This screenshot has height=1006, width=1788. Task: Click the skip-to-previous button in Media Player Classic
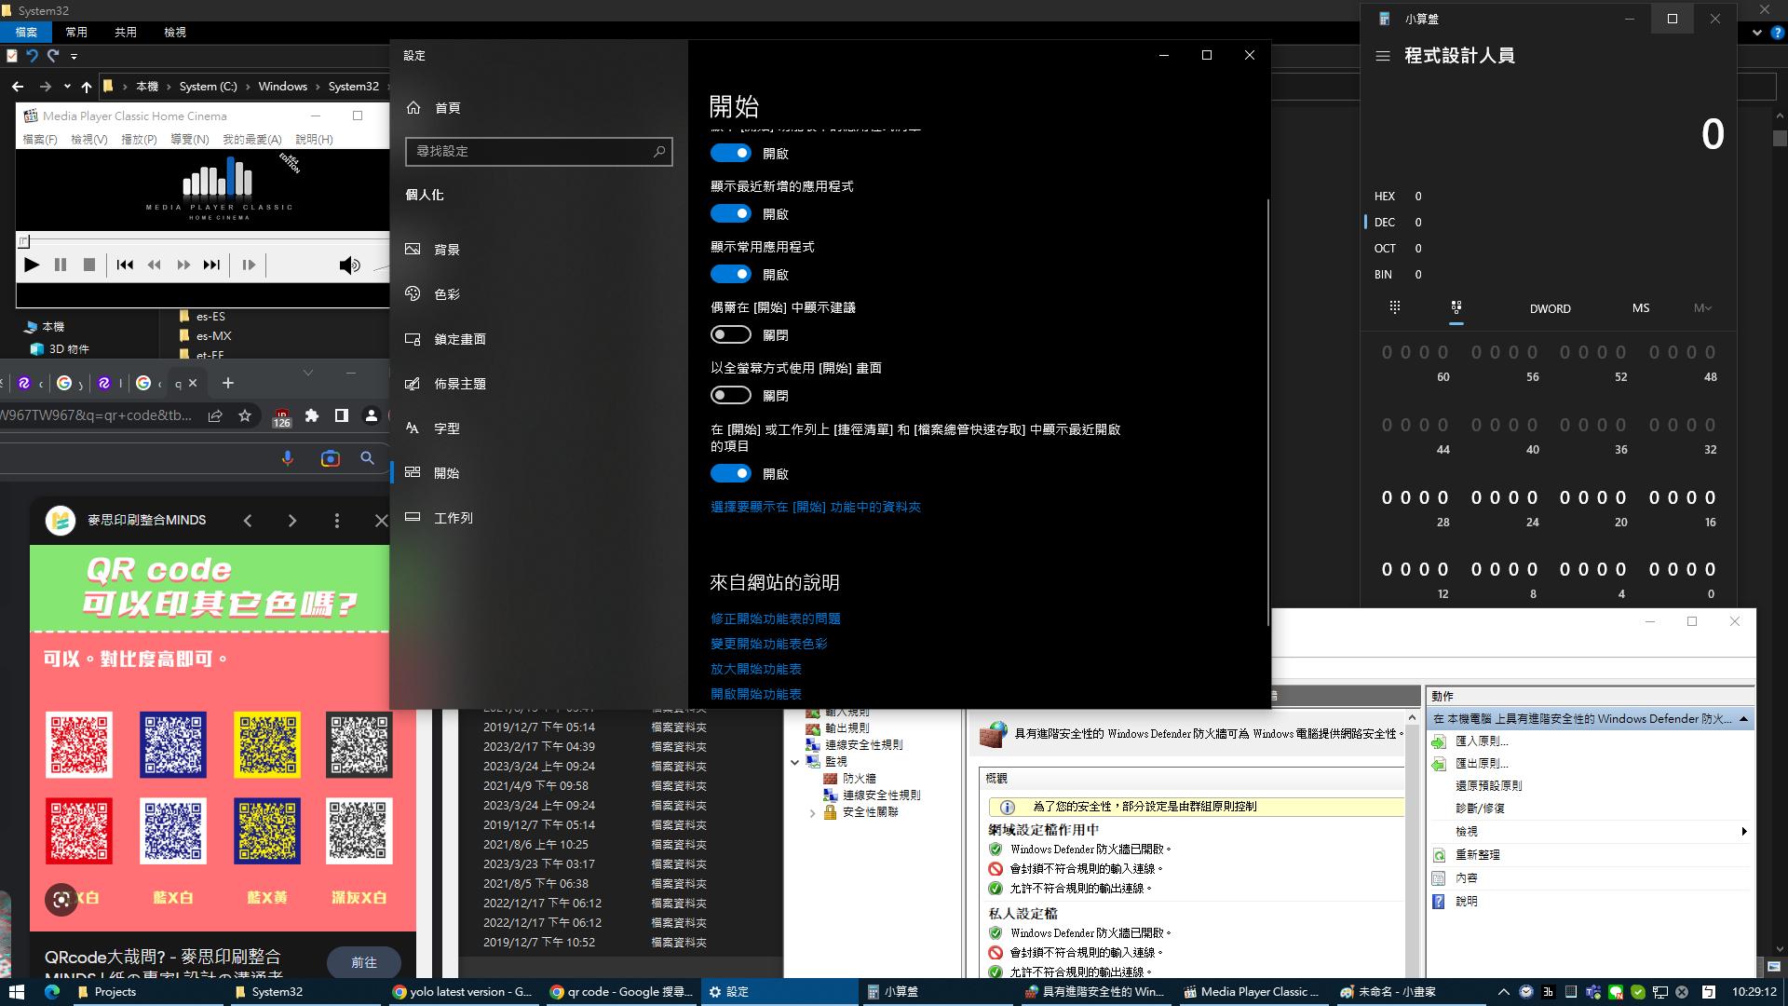pos(125,265)
